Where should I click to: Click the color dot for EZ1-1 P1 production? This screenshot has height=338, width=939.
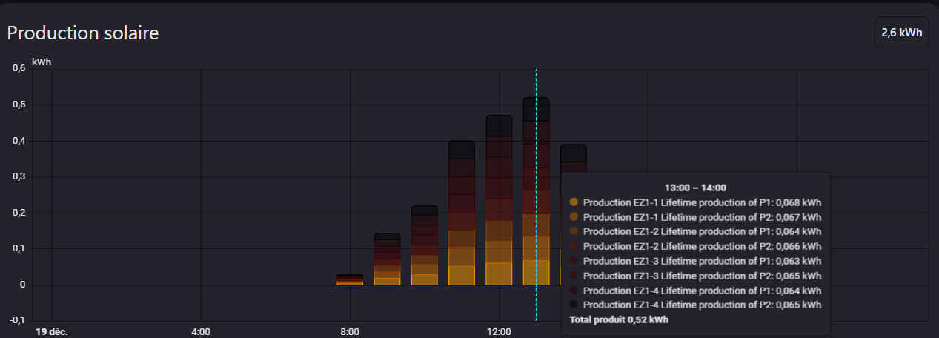[573, 202]
